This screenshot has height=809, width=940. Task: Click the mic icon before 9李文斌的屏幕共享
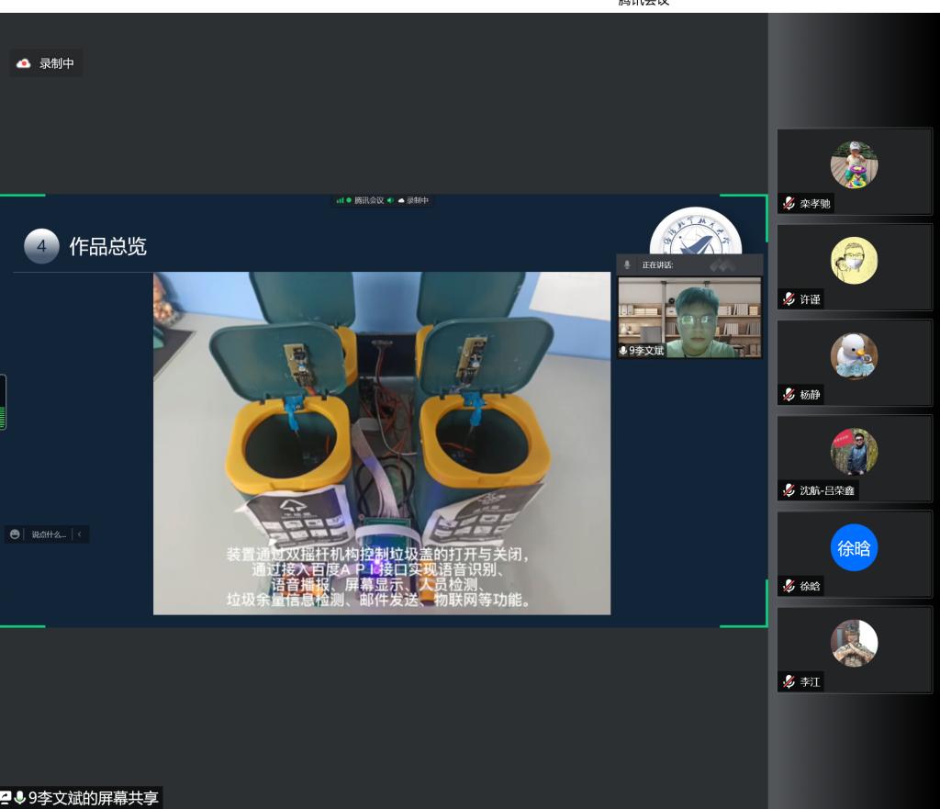20,798
